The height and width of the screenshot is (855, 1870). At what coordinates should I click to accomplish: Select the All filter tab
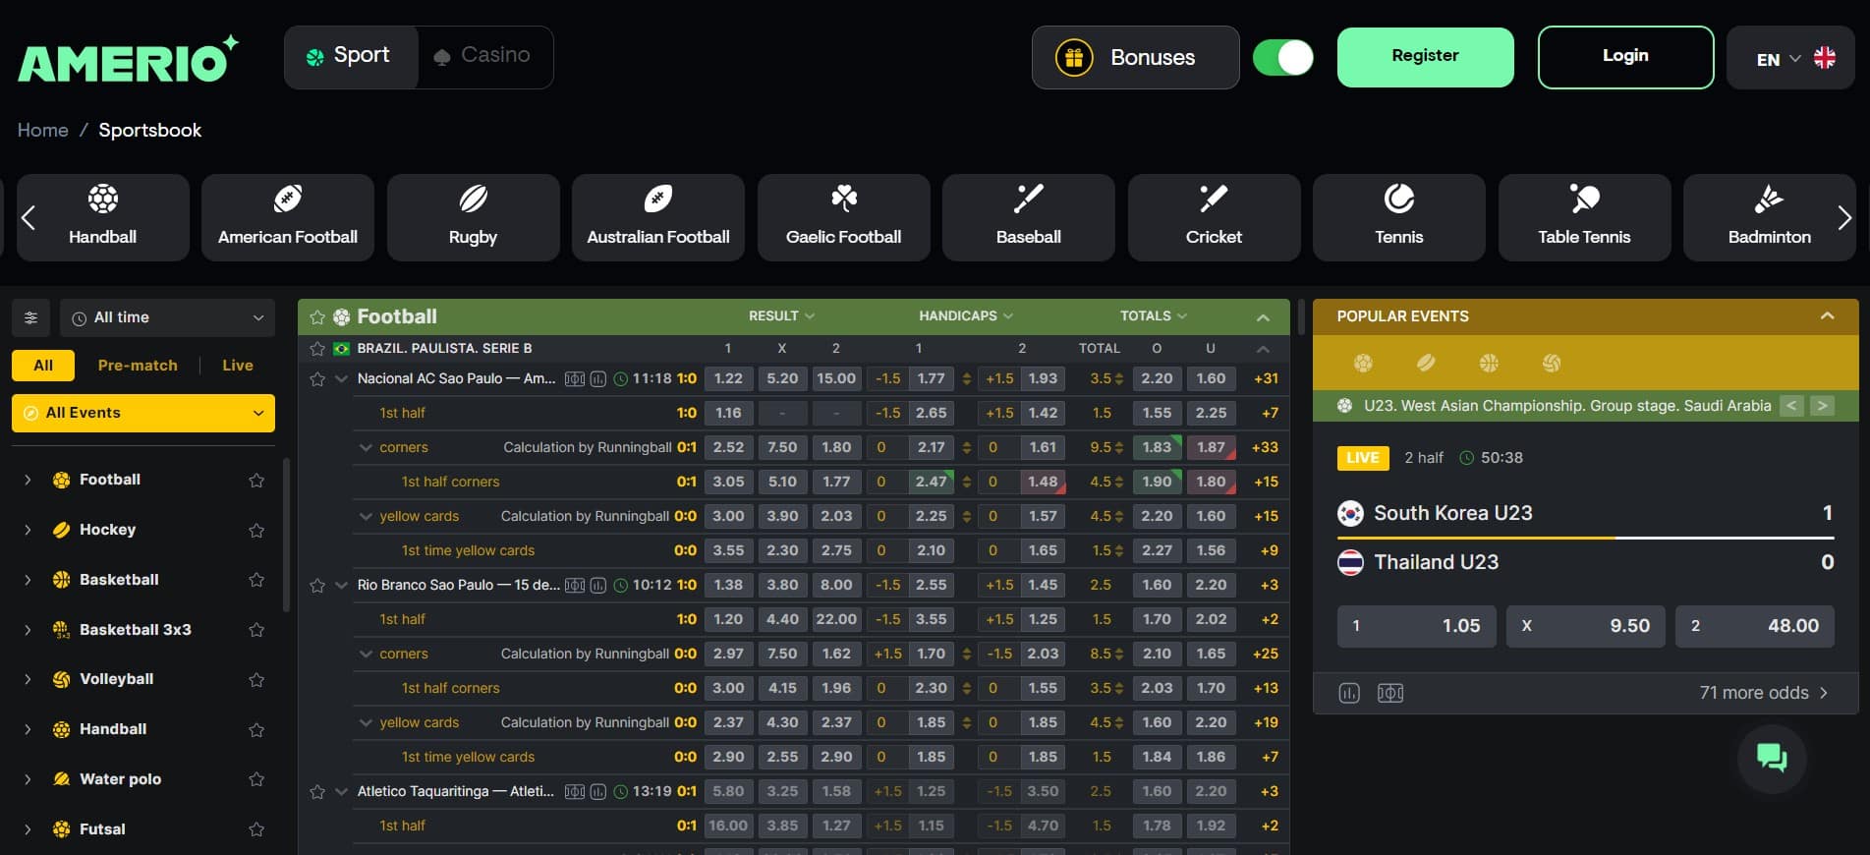tap(43, 365)
